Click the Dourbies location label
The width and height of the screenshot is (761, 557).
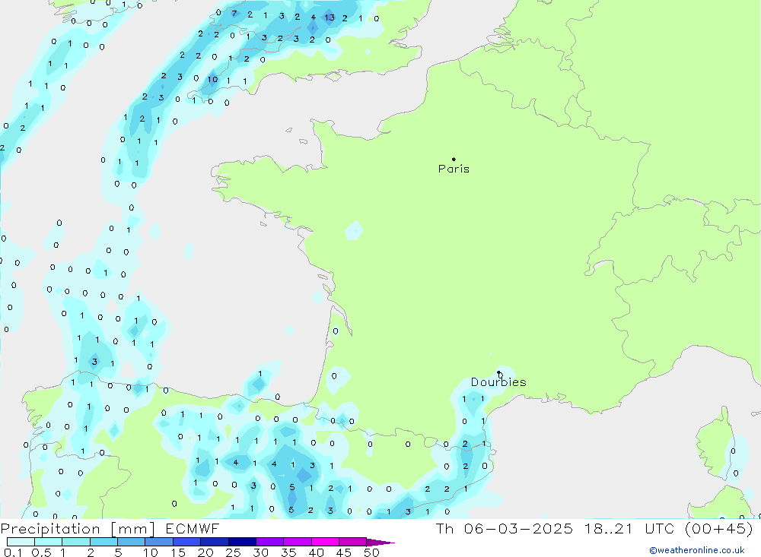point(498,382)
